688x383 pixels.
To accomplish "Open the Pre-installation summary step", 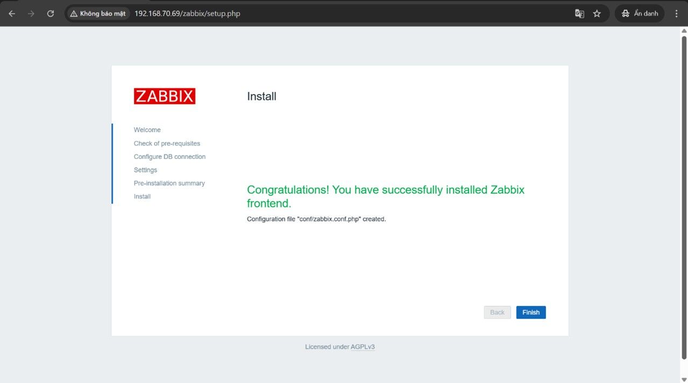I will coord(169,183).
